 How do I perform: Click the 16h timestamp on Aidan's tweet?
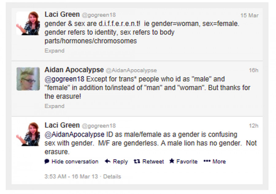tap(253, 70)
